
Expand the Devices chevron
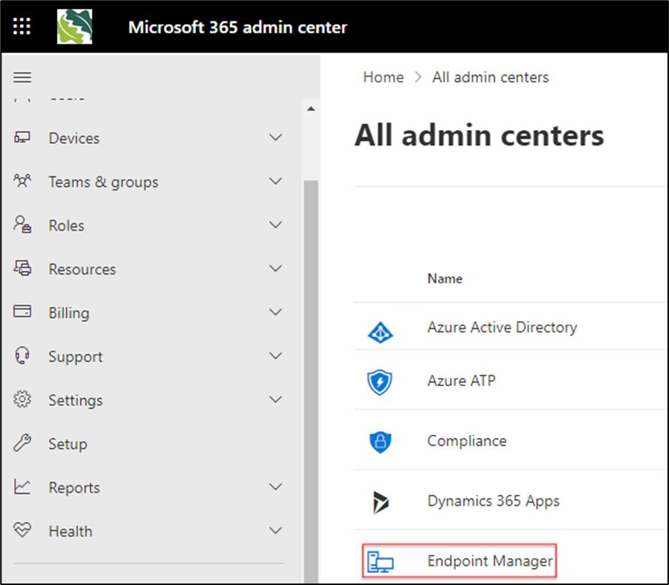pos(276,138)
